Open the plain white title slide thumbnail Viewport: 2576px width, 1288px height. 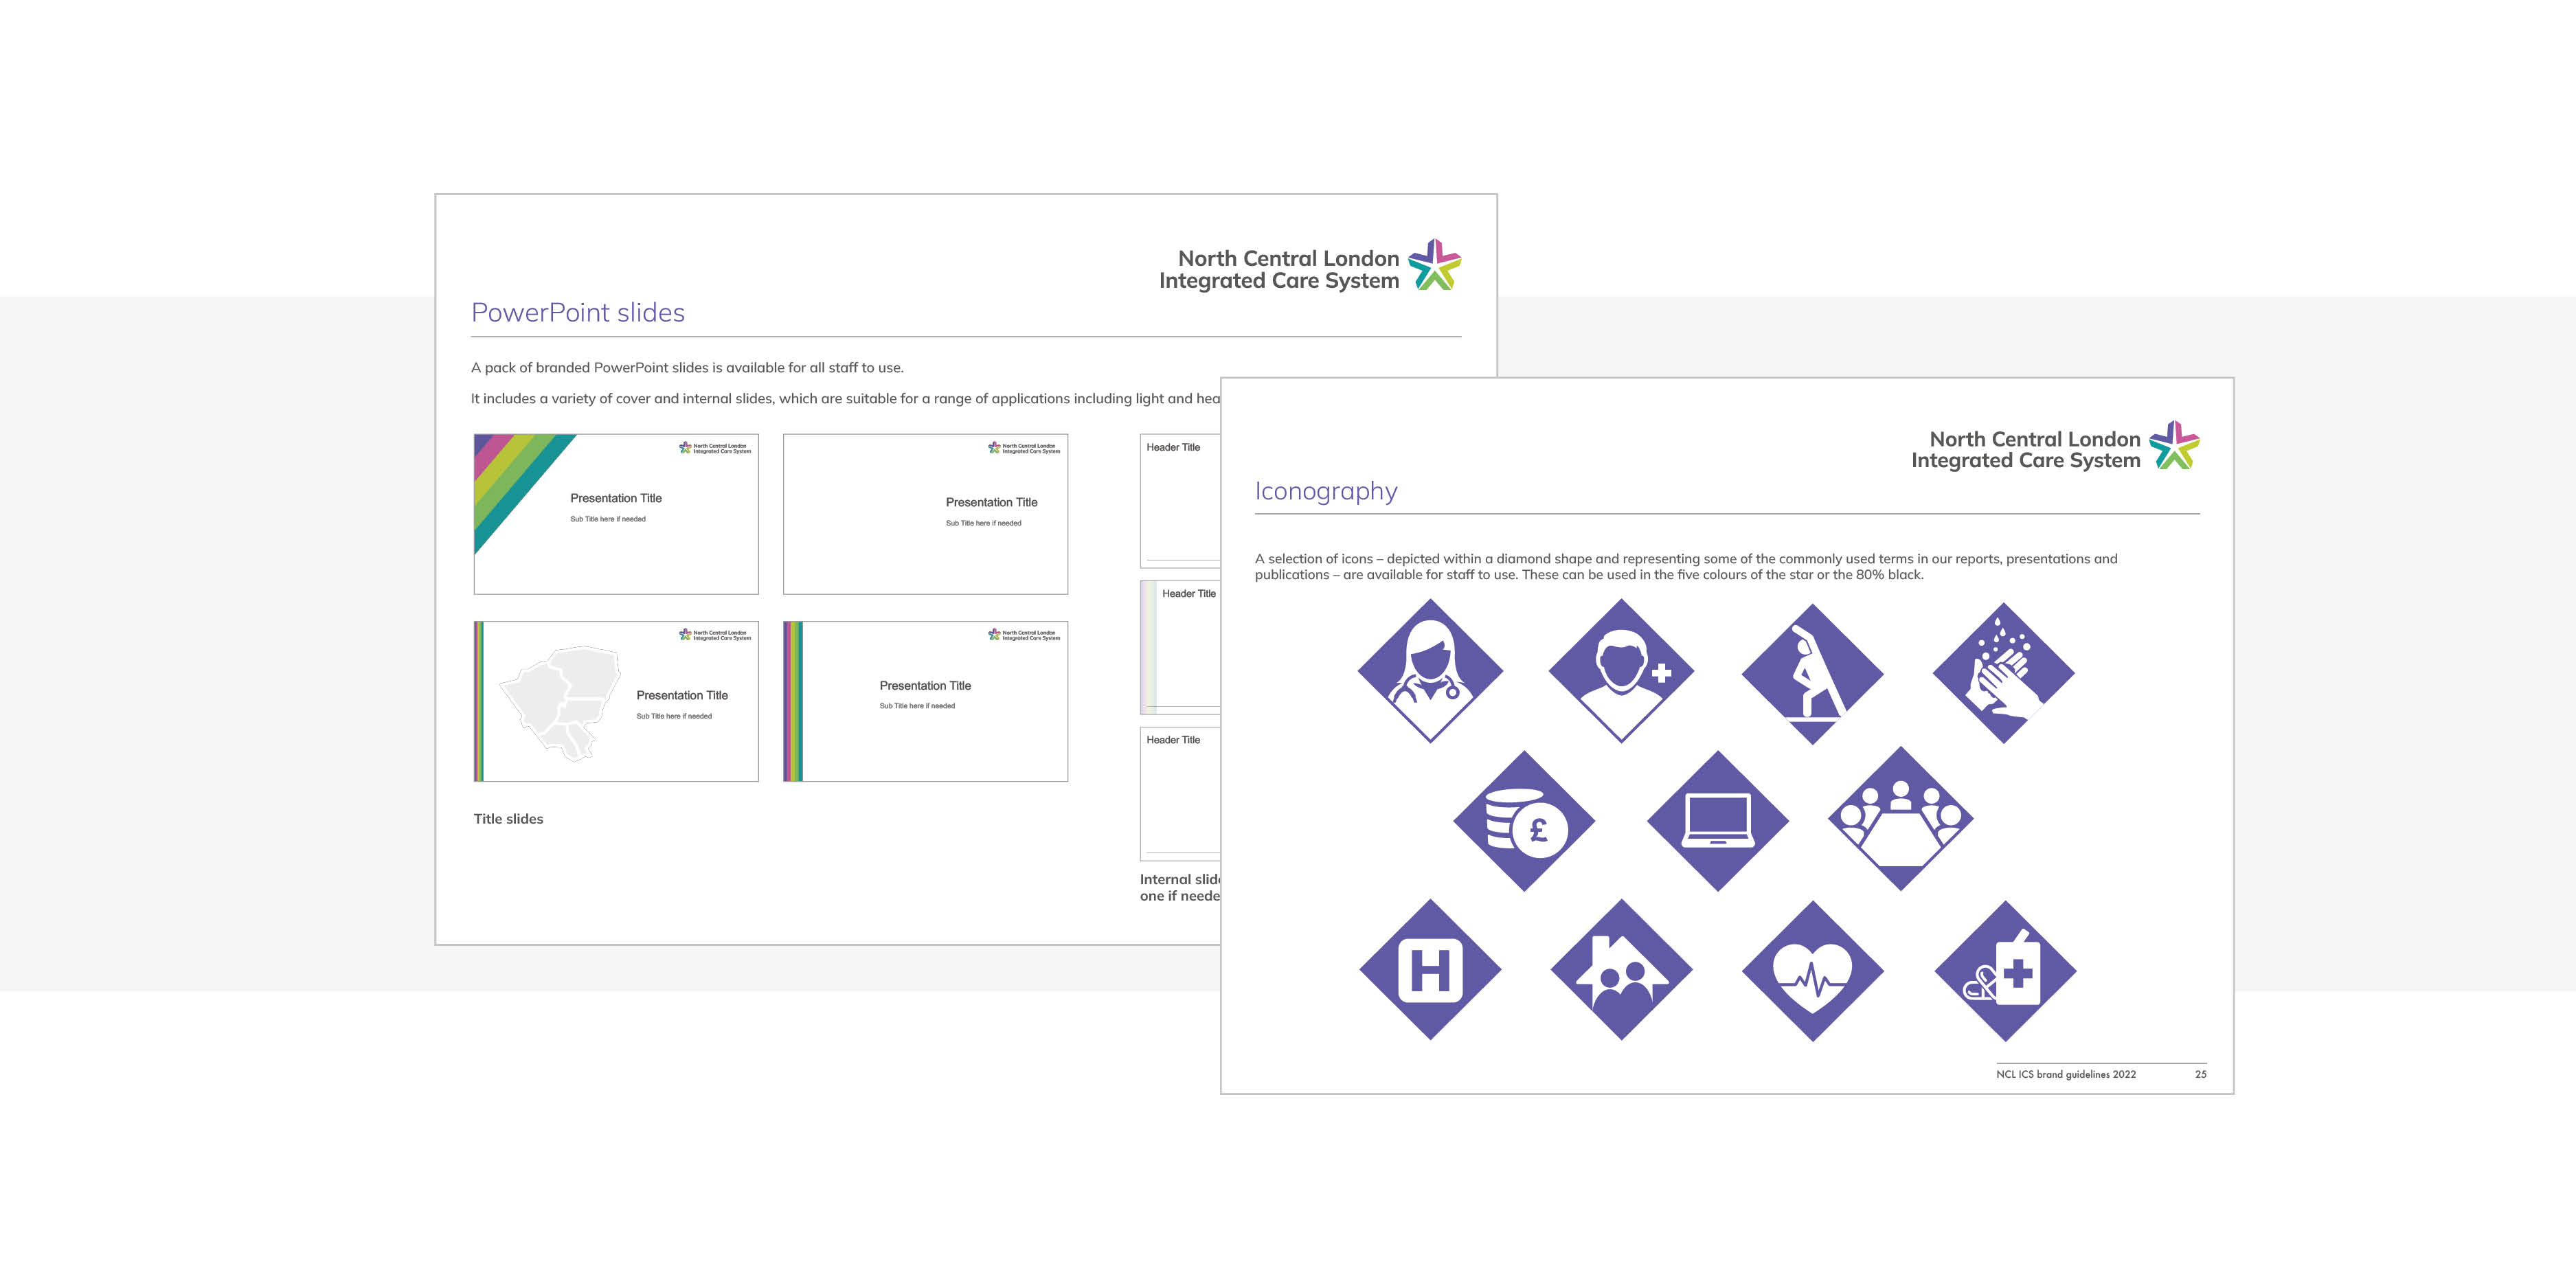(x=925, y=514)
